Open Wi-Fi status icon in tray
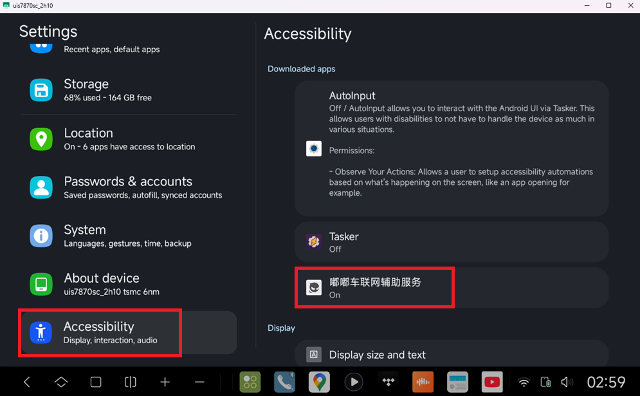640x396 pixels. [x=524, y=382]
